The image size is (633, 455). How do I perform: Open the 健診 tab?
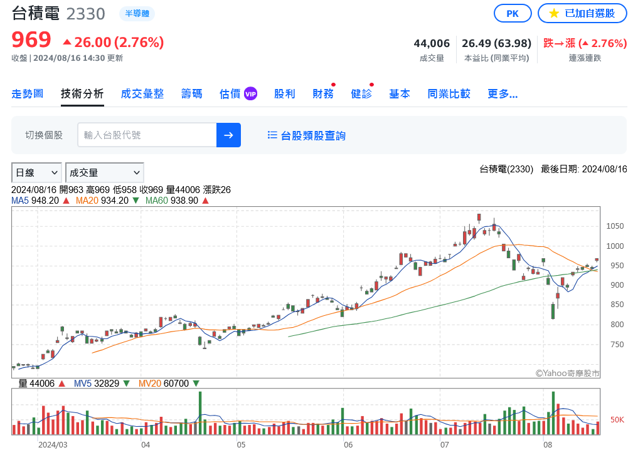click(361, 93)
